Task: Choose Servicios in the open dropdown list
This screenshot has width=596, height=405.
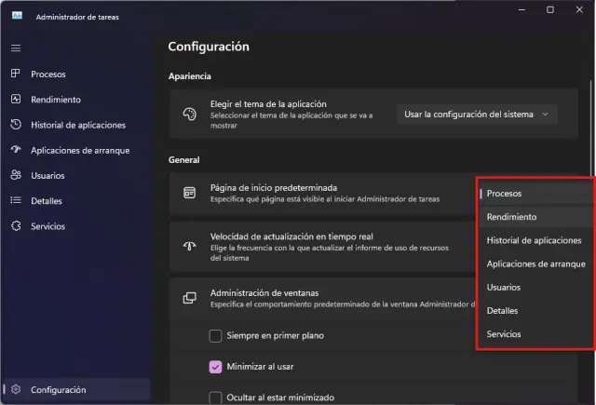Action: [x=504, y=334]
